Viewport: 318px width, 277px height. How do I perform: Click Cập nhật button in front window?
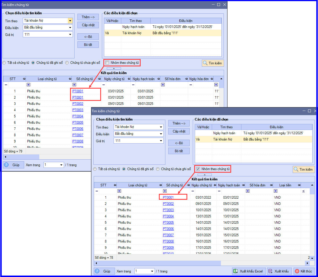coord(179,131)
